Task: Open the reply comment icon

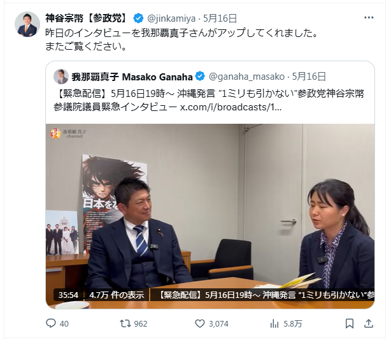Action: pyautogui.click(x=51, y=323)
